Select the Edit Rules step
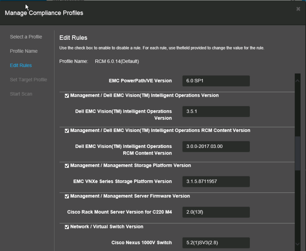This screenshot has width=306, height=251. [x=21, y=65]
